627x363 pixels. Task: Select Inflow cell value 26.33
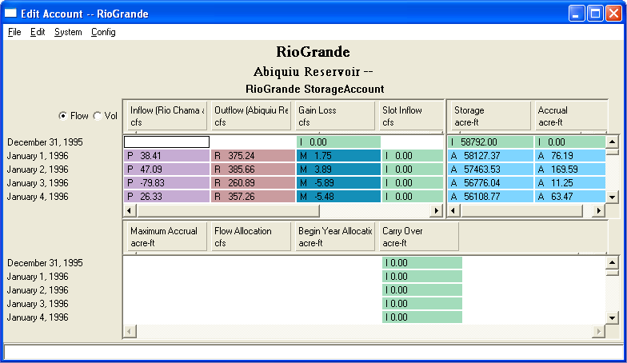tap(166, 197)
